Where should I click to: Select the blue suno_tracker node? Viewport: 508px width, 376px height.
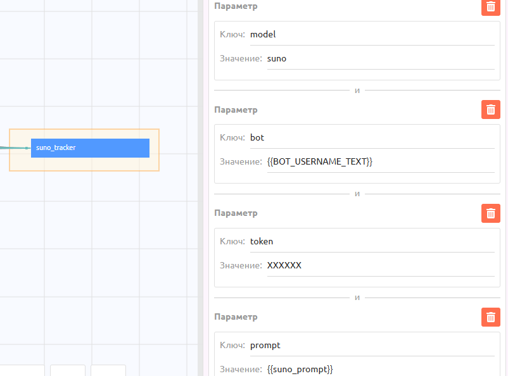pos(90,147)
